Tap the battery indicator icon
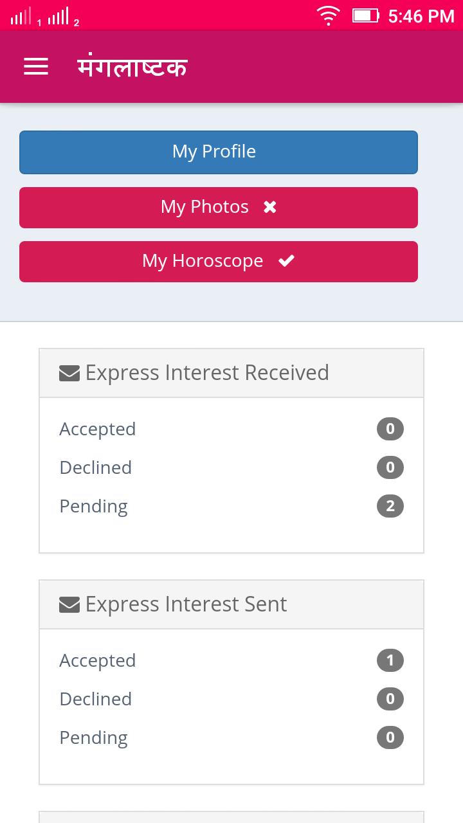Screen dimensions: 463x823 point(365,15)
